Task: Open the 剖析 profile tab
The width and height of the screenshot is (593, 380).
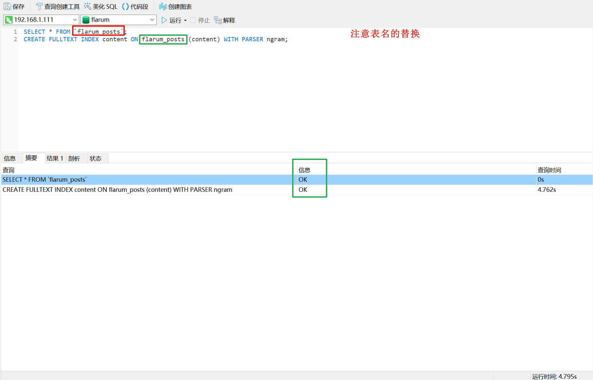Action: pos(74,158)
